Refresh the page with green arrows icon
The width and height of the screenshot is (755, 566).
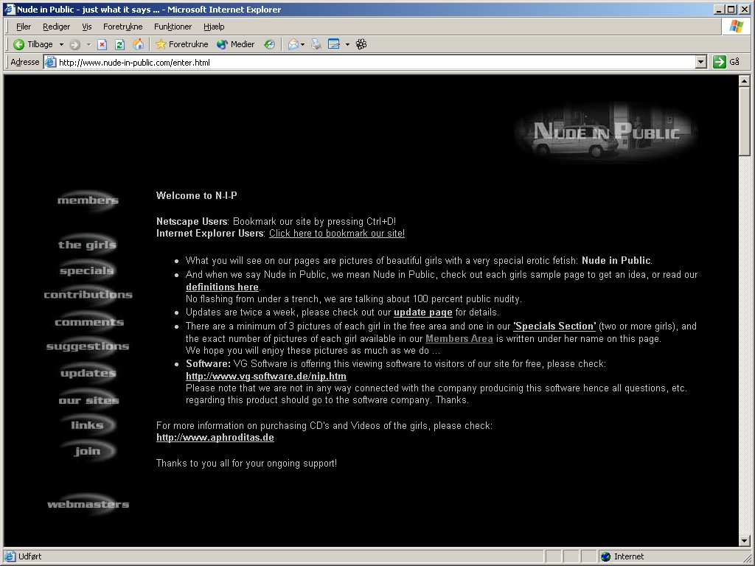coord(120,44)
